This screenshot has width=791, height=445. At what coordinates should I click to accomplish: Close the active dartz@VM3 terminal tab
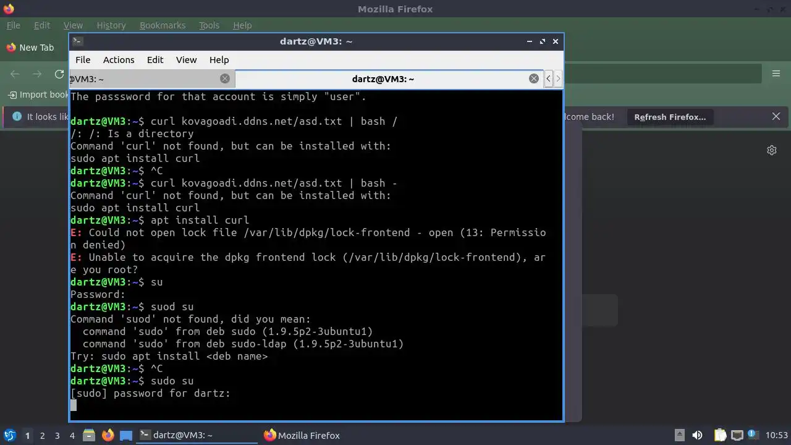[534, 78]
